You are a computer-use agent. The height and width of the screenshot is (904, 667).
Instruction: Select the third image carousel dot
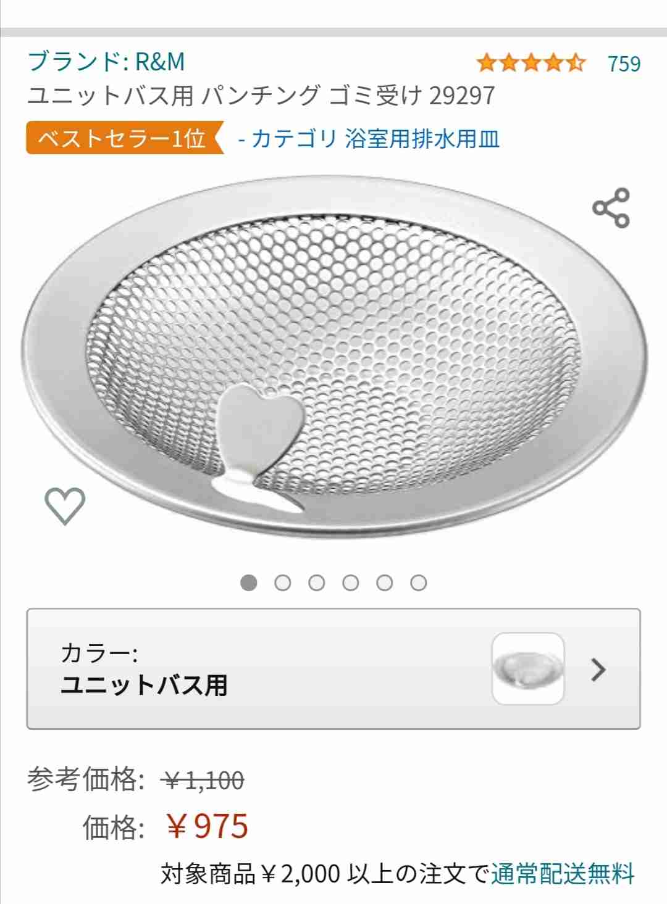(x=317, y=583)
